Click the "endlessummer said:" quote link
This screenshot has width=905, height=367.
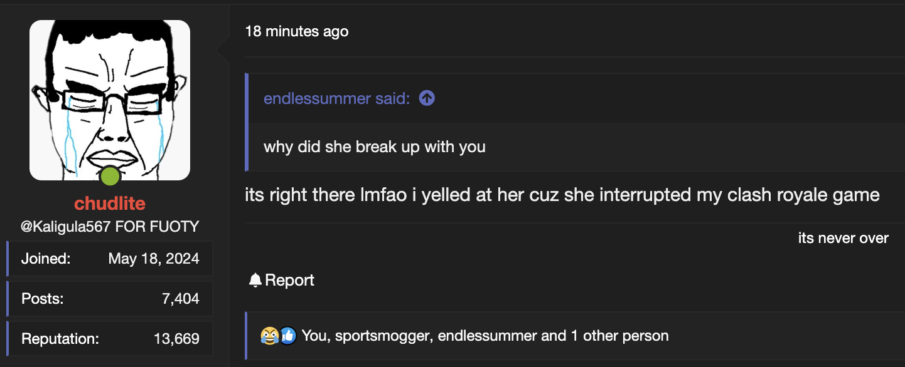pos(337,98)
